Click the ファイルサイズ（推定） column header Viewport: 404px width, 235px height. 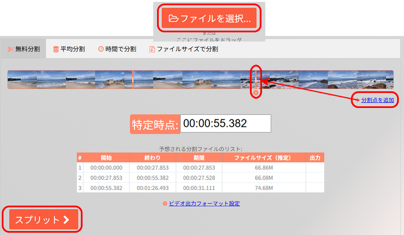(264, 158)
